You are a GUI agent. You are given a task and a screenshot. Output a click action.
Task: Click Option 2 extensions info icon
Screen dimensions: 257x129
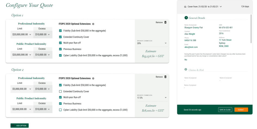click(x=93, y=78)
